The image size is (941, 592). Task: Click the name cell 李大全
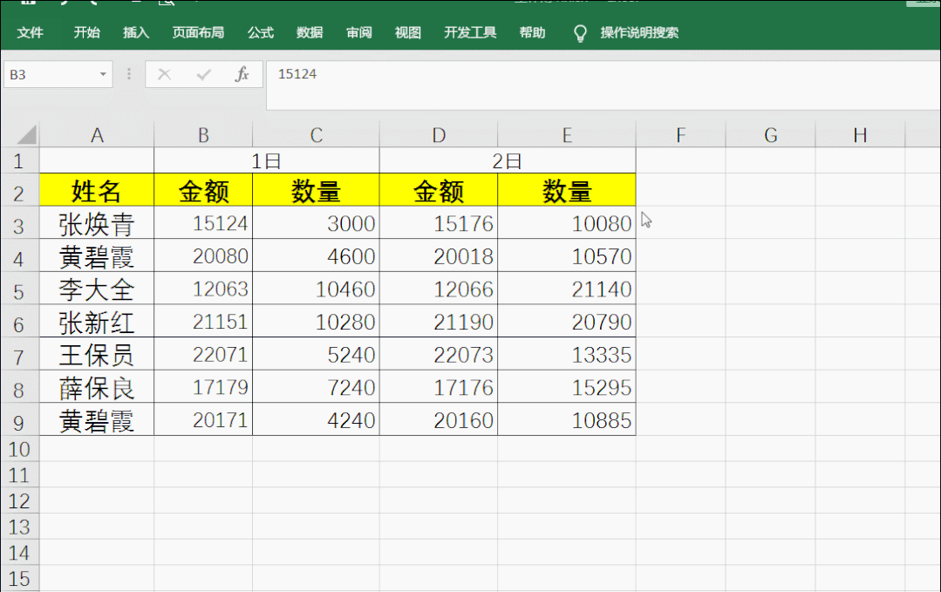97,289
